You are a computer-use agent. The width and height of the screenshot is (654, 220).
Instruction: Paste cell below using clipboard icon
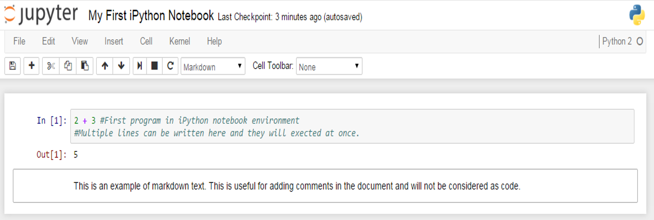point(84,66)
